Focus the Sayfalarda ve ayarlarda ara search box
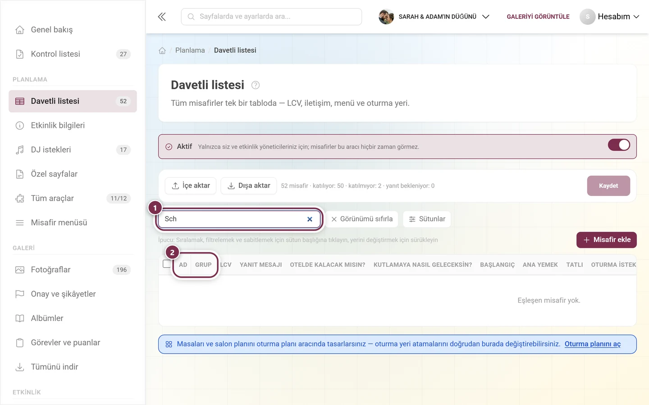 coord(271,17)
